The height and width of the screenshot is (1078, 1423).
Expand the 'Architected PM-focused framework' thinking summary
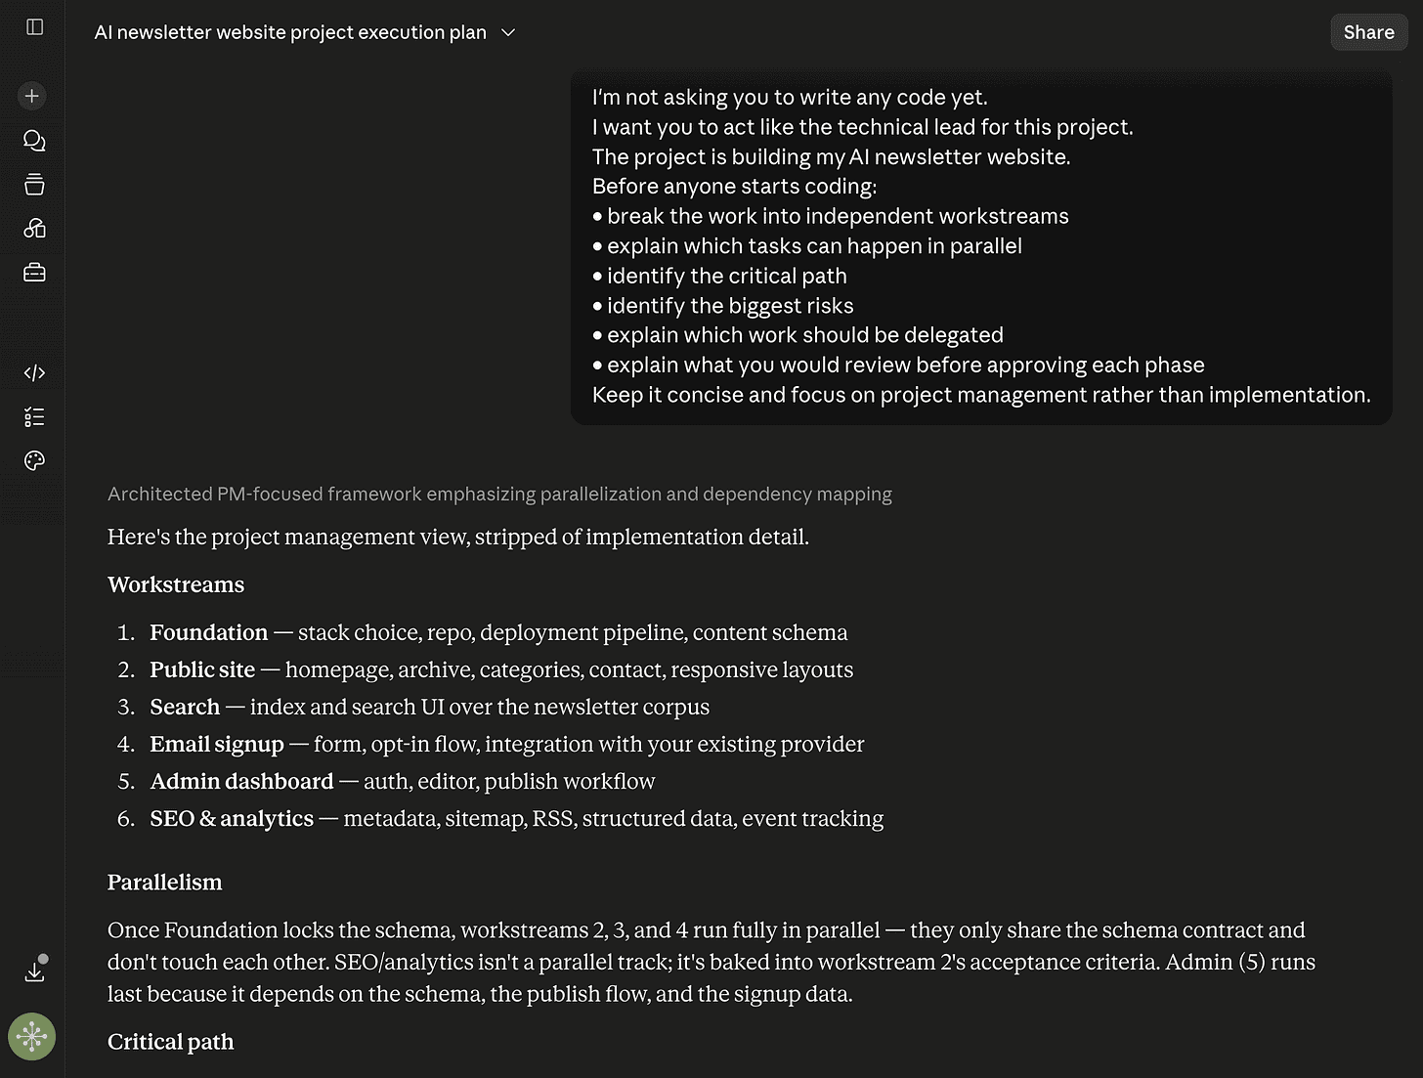coord(499,495)
